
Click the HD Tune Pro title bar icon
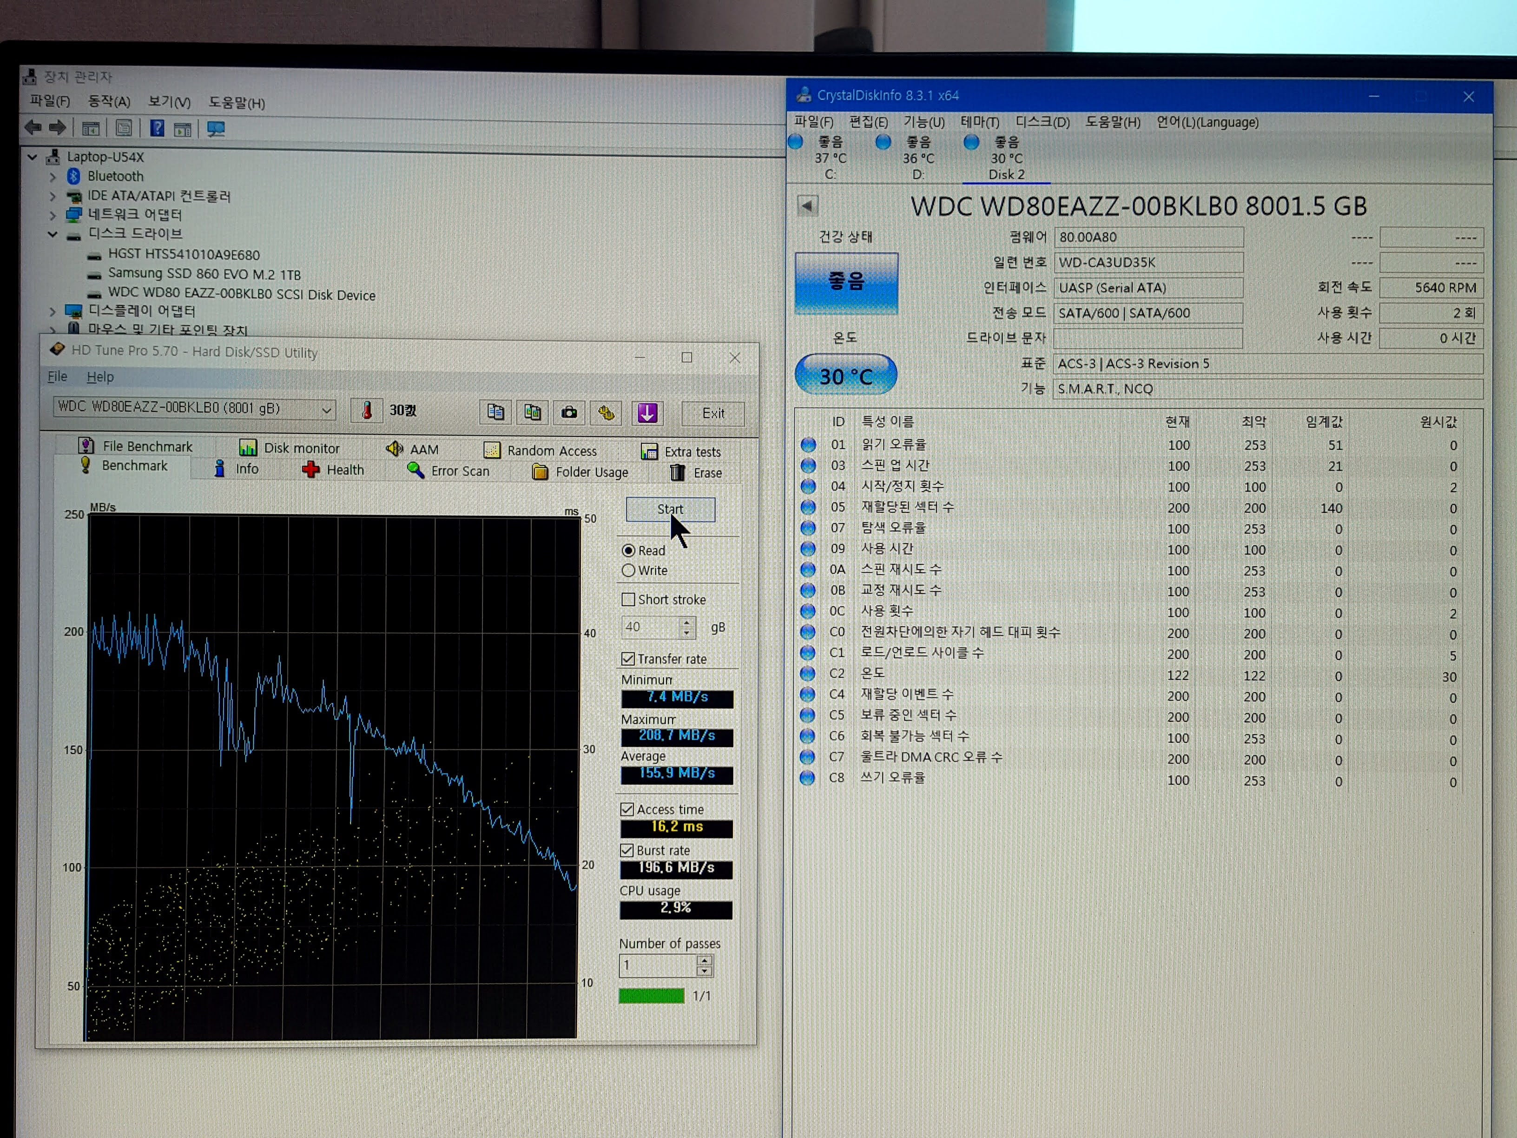(x=57, y=349)
